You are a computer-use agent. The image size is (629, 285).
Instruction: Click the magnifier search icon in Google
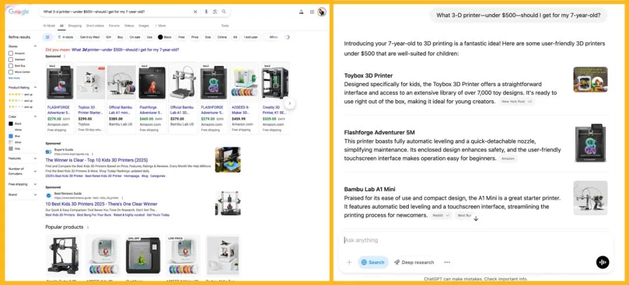click(224, 12)
